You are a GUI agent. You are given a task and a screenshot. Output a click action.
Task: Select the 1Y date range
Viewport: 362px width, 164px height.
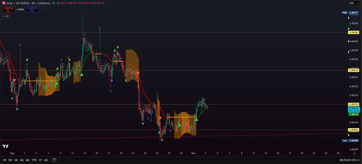pos(40,160)
